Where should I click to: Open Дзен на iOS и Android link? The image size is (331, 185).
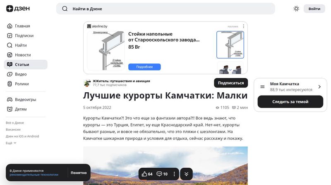click(22, 136)
